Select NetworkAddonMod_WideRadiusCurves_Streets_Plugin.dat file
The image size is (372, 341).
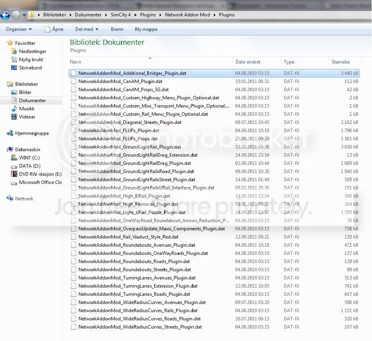(214, 327)
